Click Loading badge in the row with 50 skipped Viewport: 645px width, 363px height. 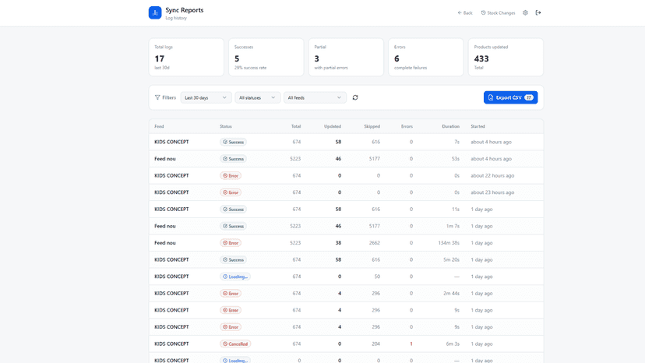[235, 277]
